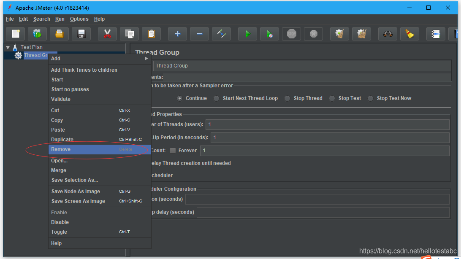Tick the Forever checkbox
461x259 pixels.
pos(173,151)
